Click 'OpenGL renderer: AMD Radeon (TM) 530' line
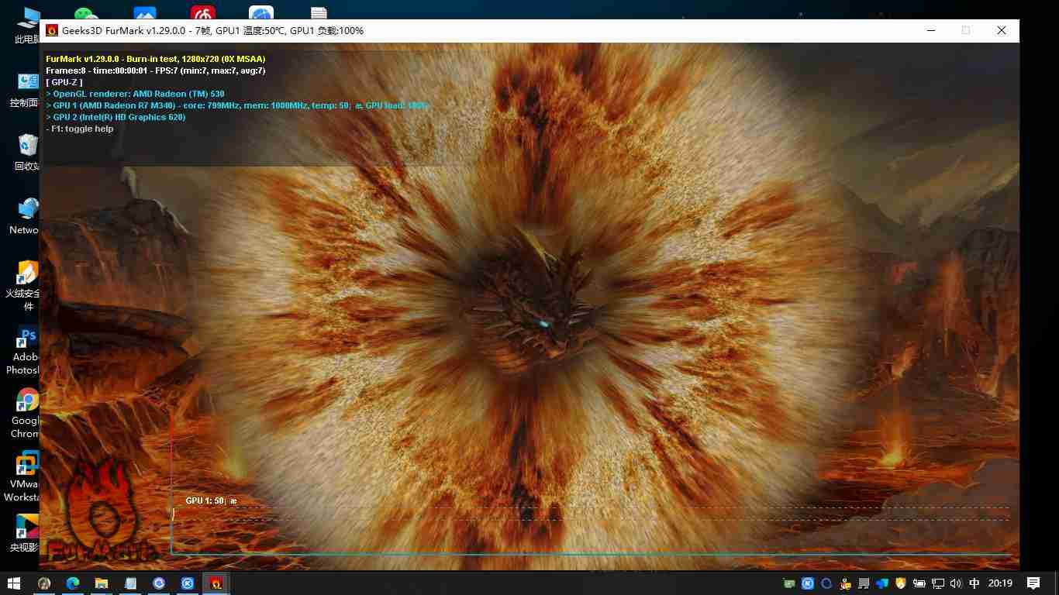Image resolution: width=1059 pixels, height=595 pixels. 135,94
